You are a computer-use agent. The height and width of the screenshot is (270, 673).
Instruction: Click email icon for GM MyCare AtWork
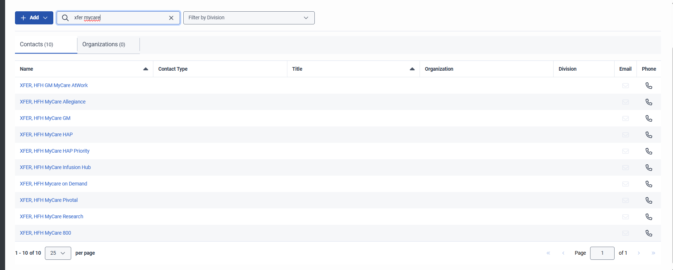pos(626,86)
